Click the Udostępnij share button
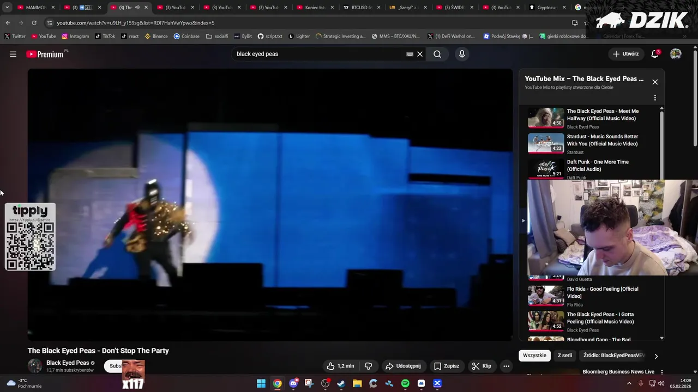Image resolution: width=698 pixels, height=392 pixels. pyautogui.click(x=403, y=366)
